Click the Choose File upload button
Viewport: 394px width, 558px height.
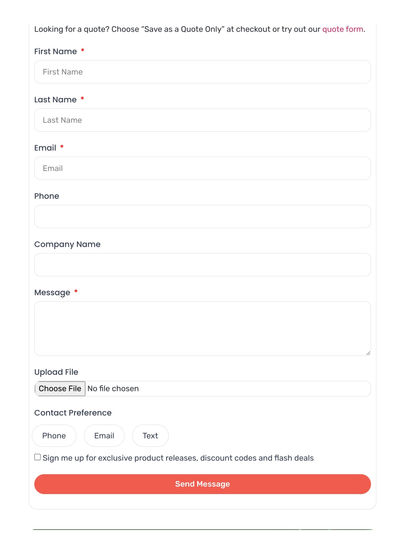coord(60,389)
